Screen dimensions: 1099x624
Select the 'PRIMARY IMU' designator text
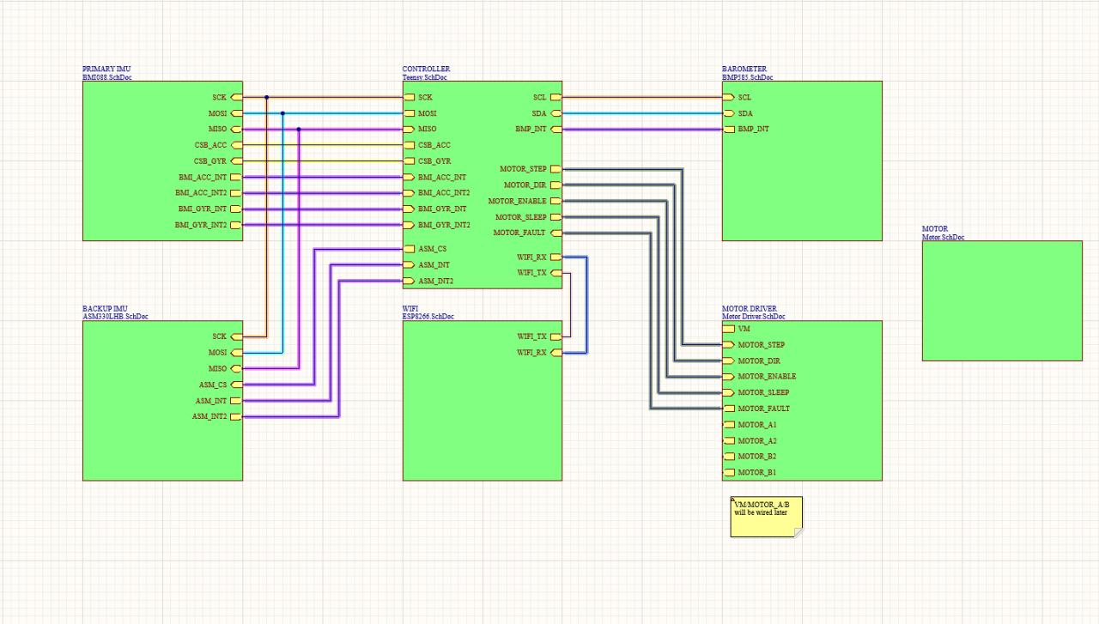[x=106, y=69]
